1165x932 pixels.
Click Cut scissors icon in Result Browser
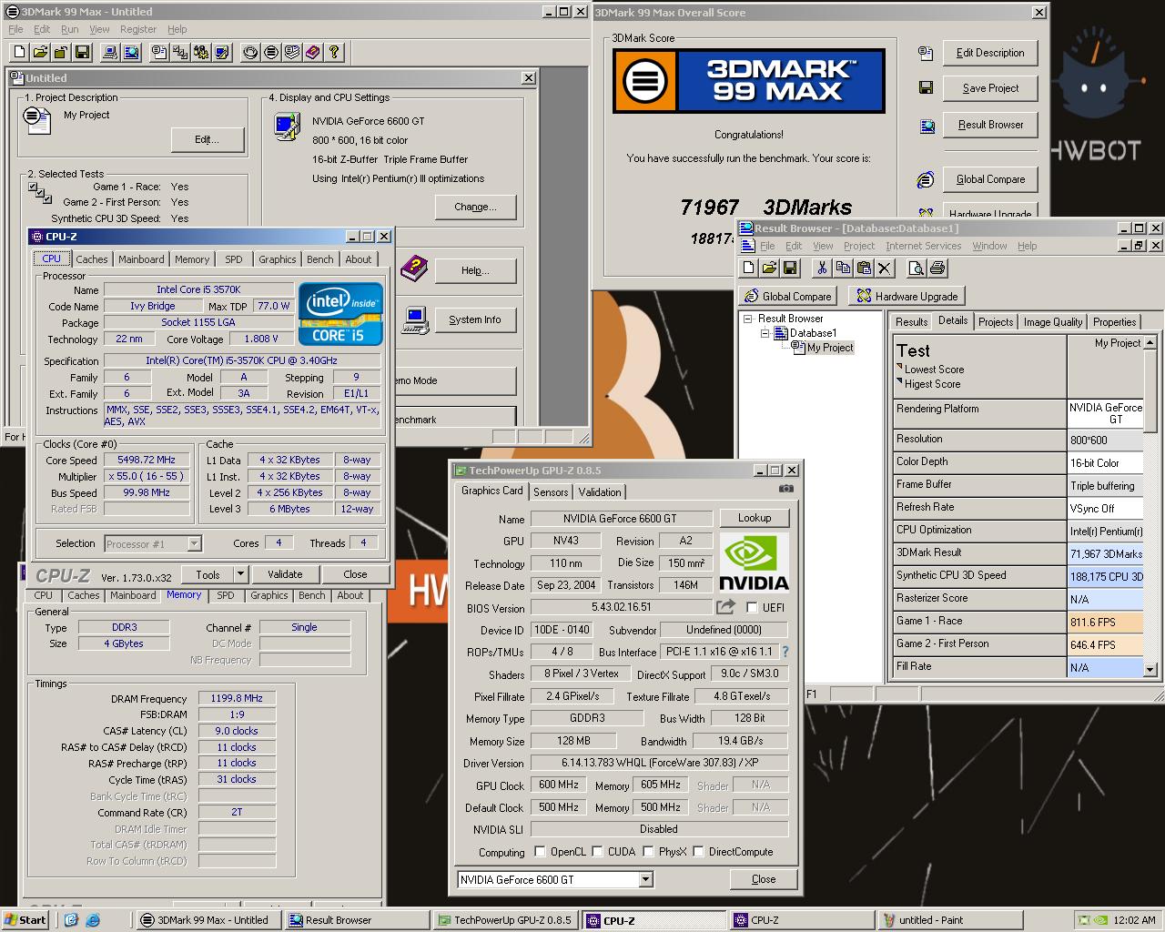coord(822,268)
